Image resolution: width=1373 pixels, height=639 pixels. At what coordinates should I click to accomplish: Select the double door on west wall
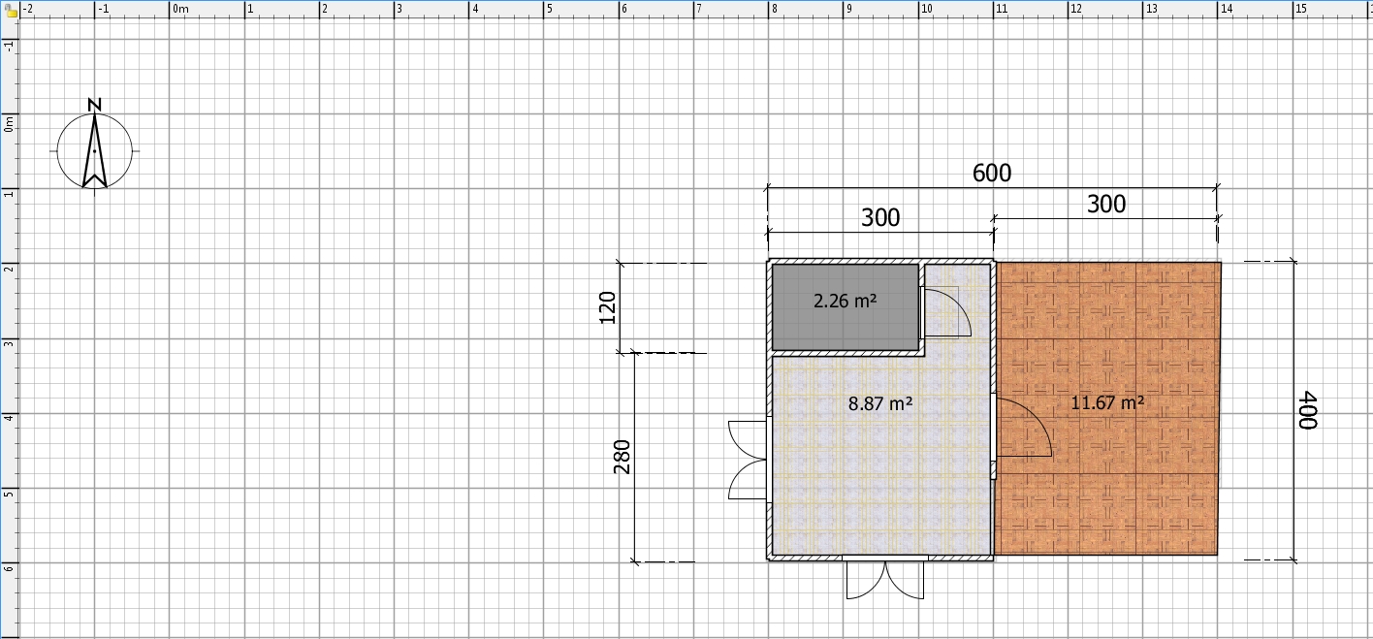[x=749, y=460]
